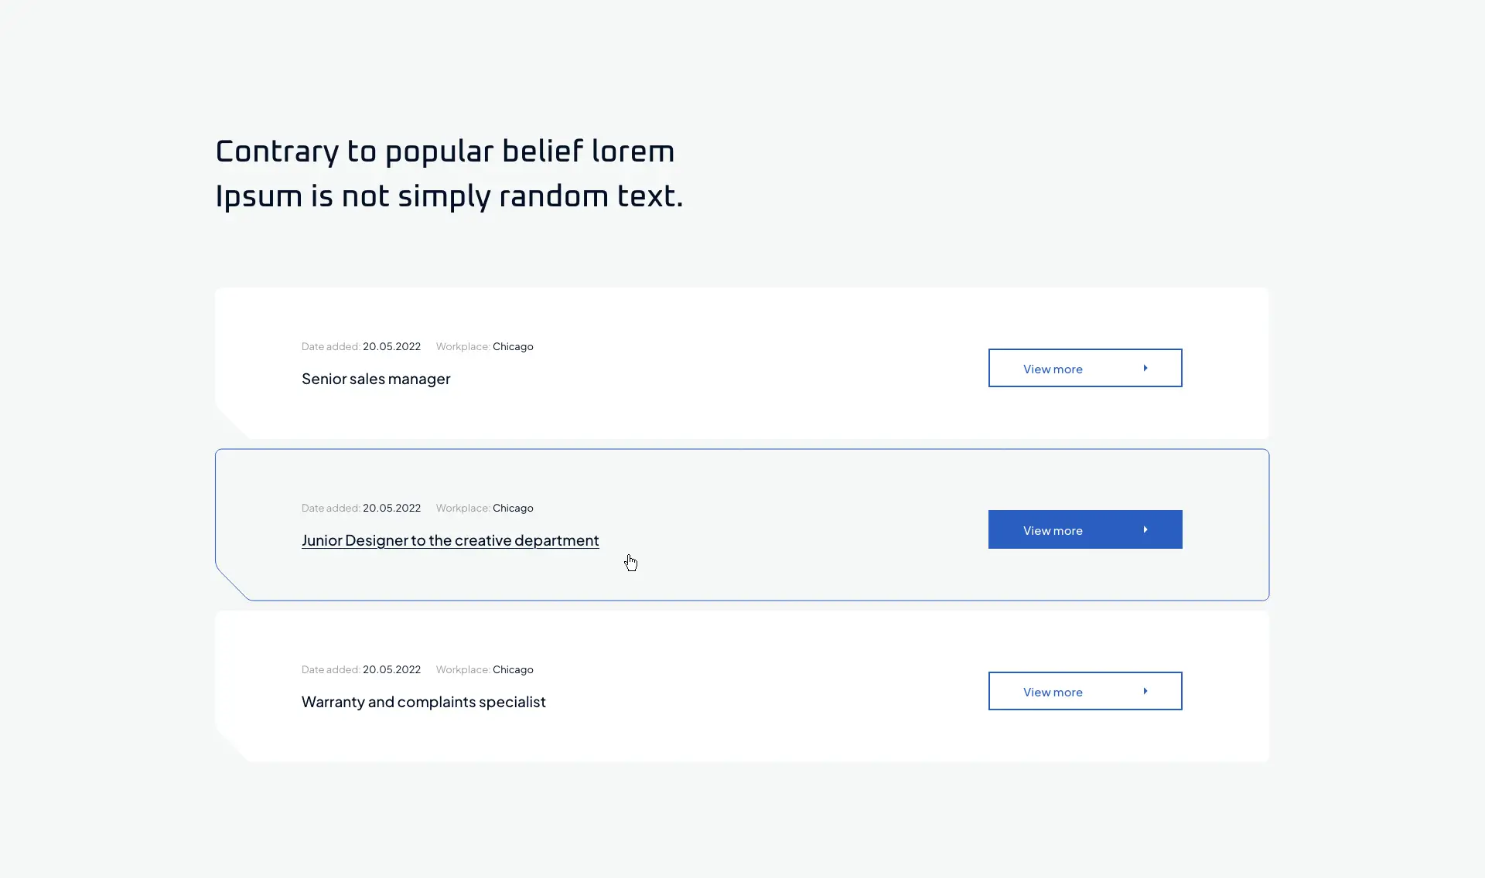Viewport: 1485px width, 878px height.
Task: Click Workplace Chicago on Senior sales manager listing
Action: tap(513, 346)
